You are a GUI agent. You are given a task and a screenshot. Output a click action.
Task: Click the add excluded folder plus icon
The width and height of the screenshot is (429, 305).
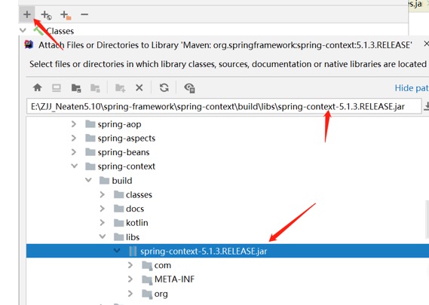click(66, 15)
